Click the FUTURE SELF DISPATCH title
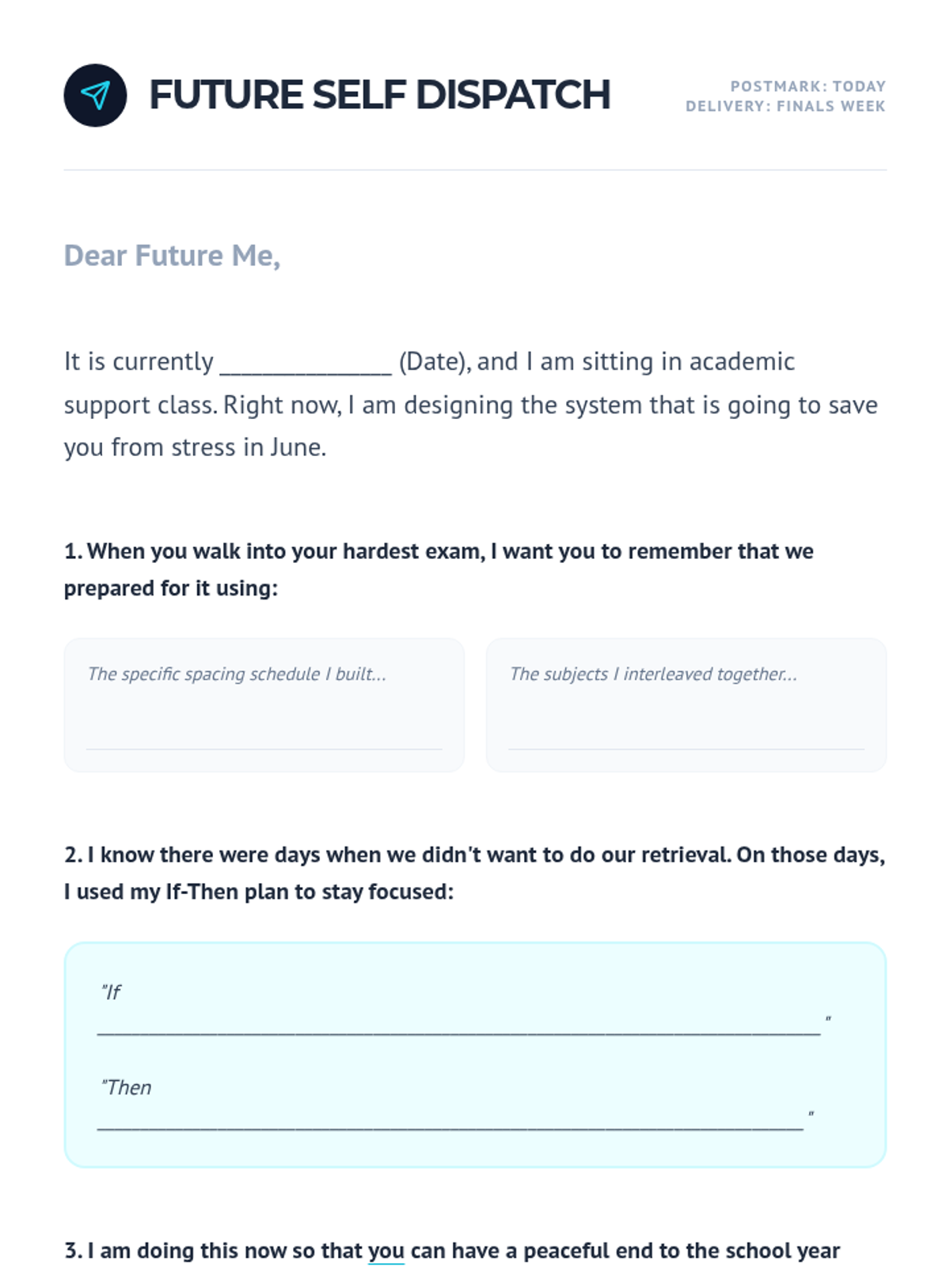The image size is (950, 1267). click(x=379, y=95)
